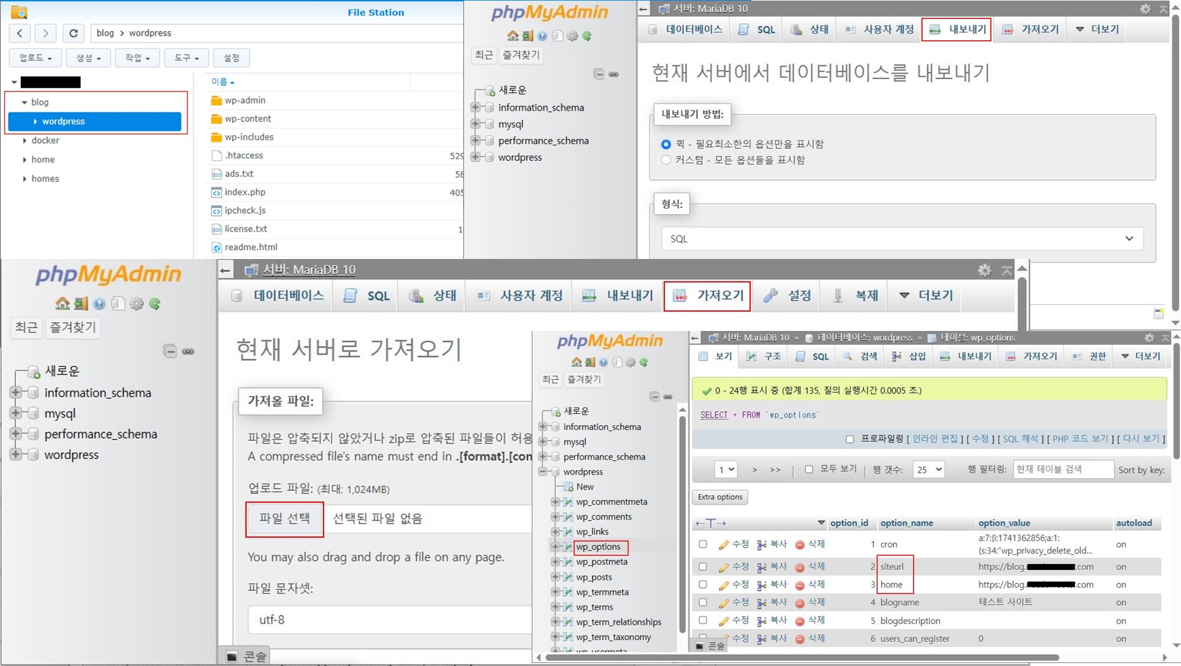Check the Show all rows checkbox
The height and width of the screenshot is (666, 1181).
point(809,469)
